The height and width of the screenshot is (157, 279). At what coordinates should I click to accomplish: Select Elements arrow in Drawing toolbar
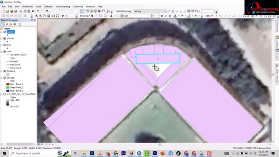(x=92, y=16)
